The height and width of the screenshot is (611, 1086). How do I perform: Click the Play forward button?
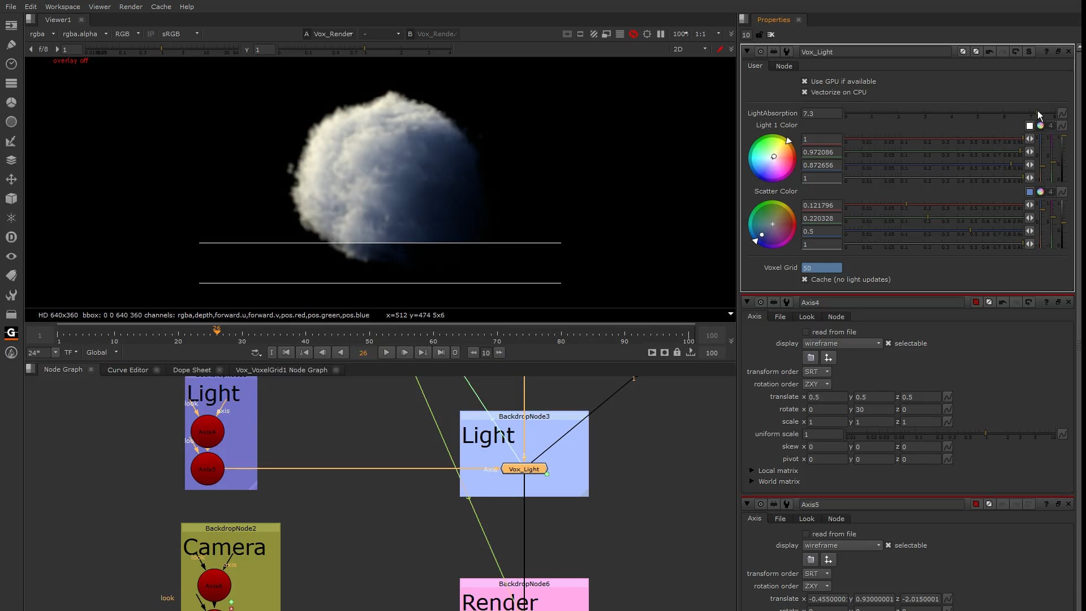click(x=386, y=352)
